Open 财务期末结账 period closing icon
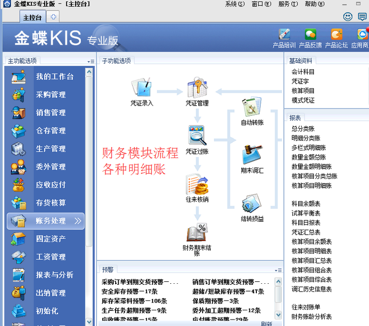Screen dimensions: 369x326 tap(197, 234)
